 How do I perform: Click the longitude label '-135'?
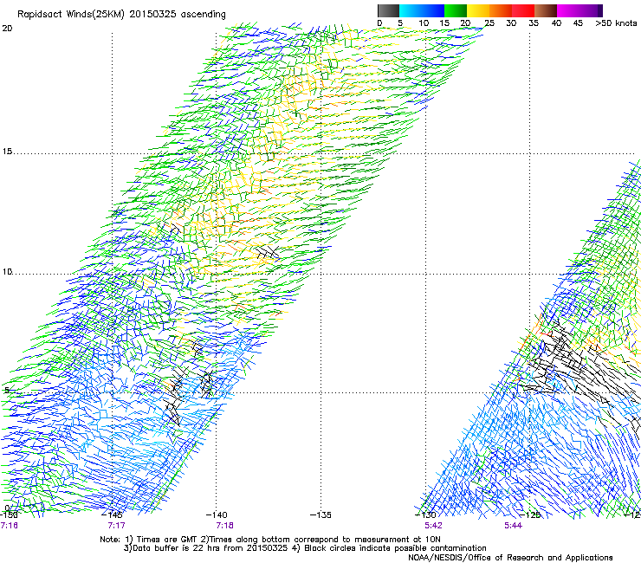click(320, 514)
